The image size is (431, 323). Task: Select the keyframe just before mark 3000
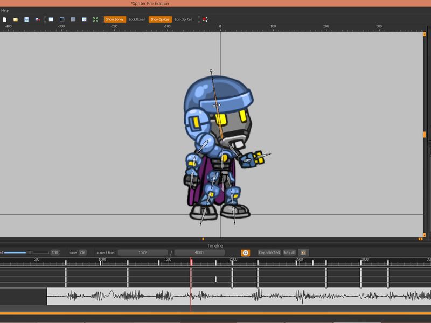(x=361, y=263)
